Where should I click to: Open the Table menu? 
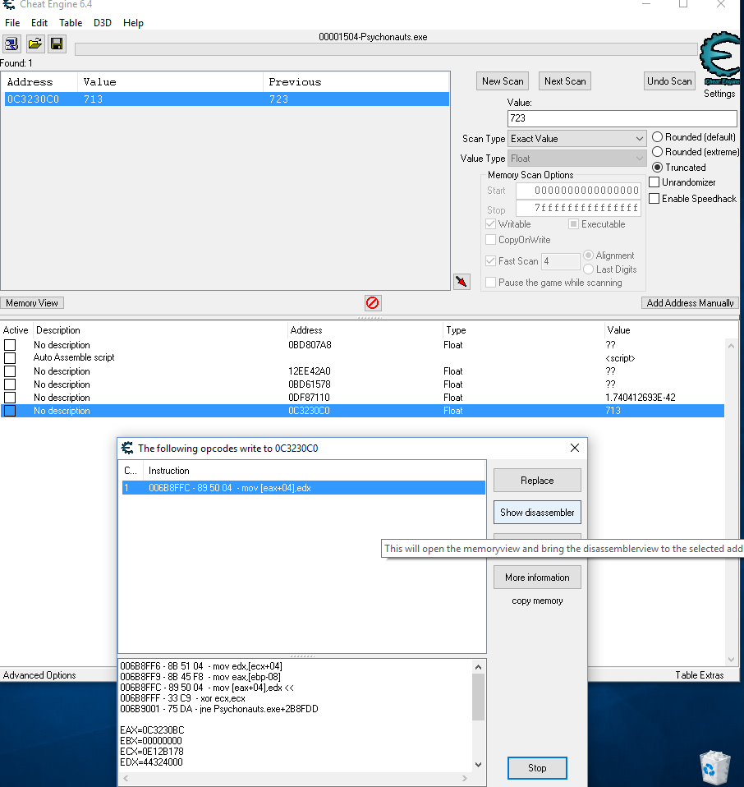71,22
